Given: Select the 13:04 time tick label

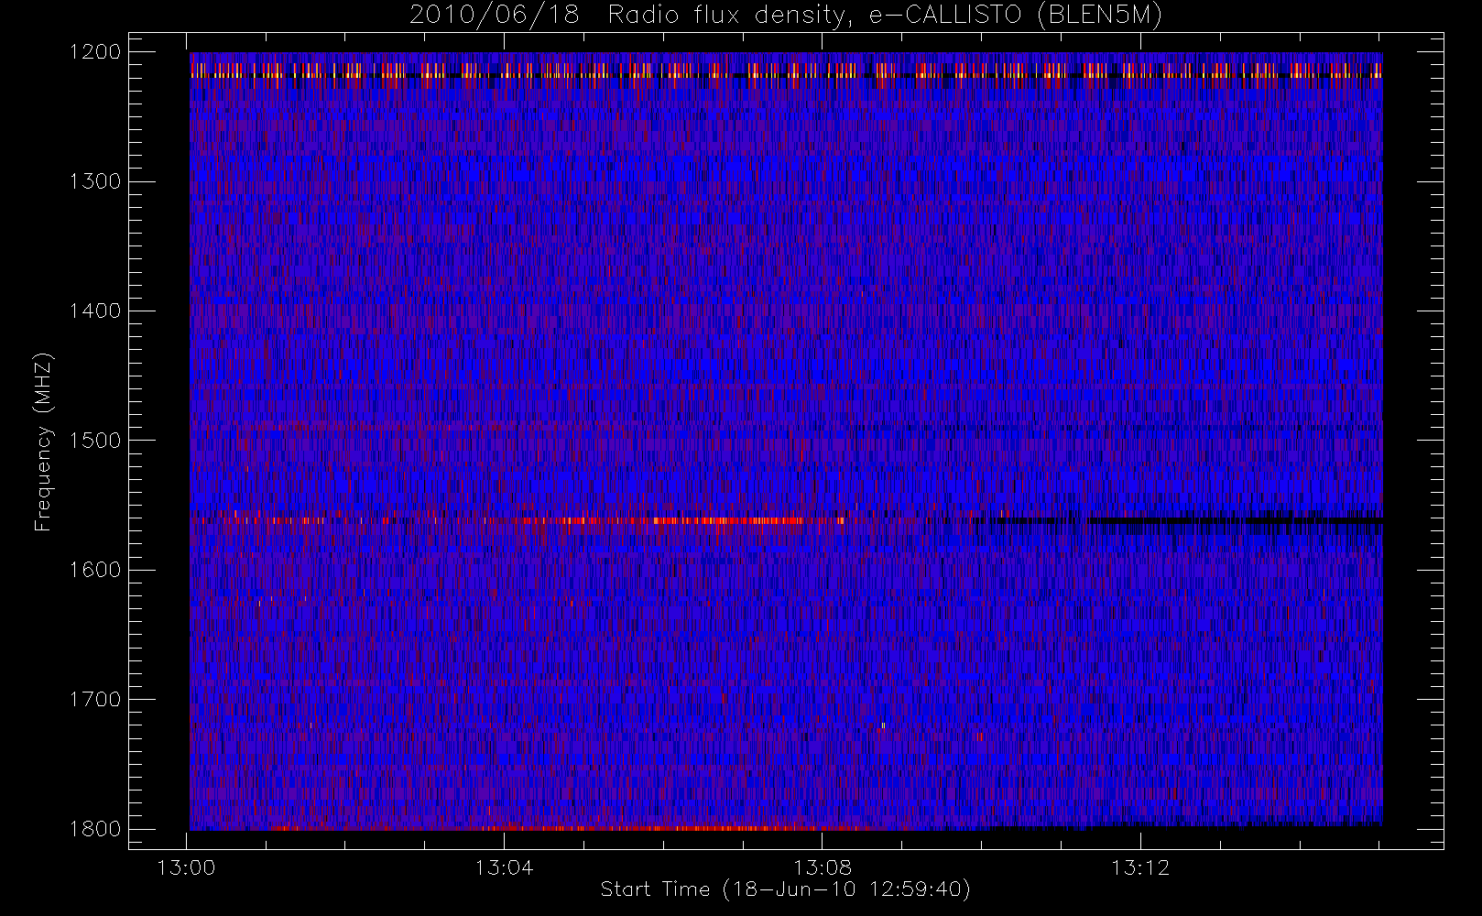Looking at the screenshot, I should (505, 867).
